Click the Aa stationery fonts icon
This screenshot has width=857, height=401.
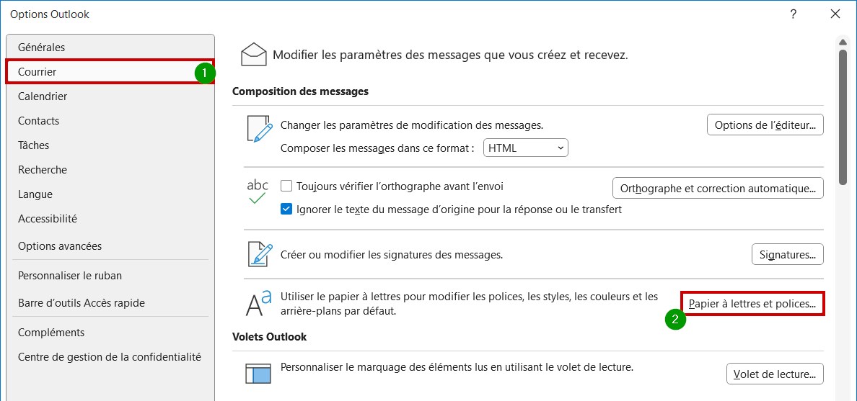[x=258, y=303]
